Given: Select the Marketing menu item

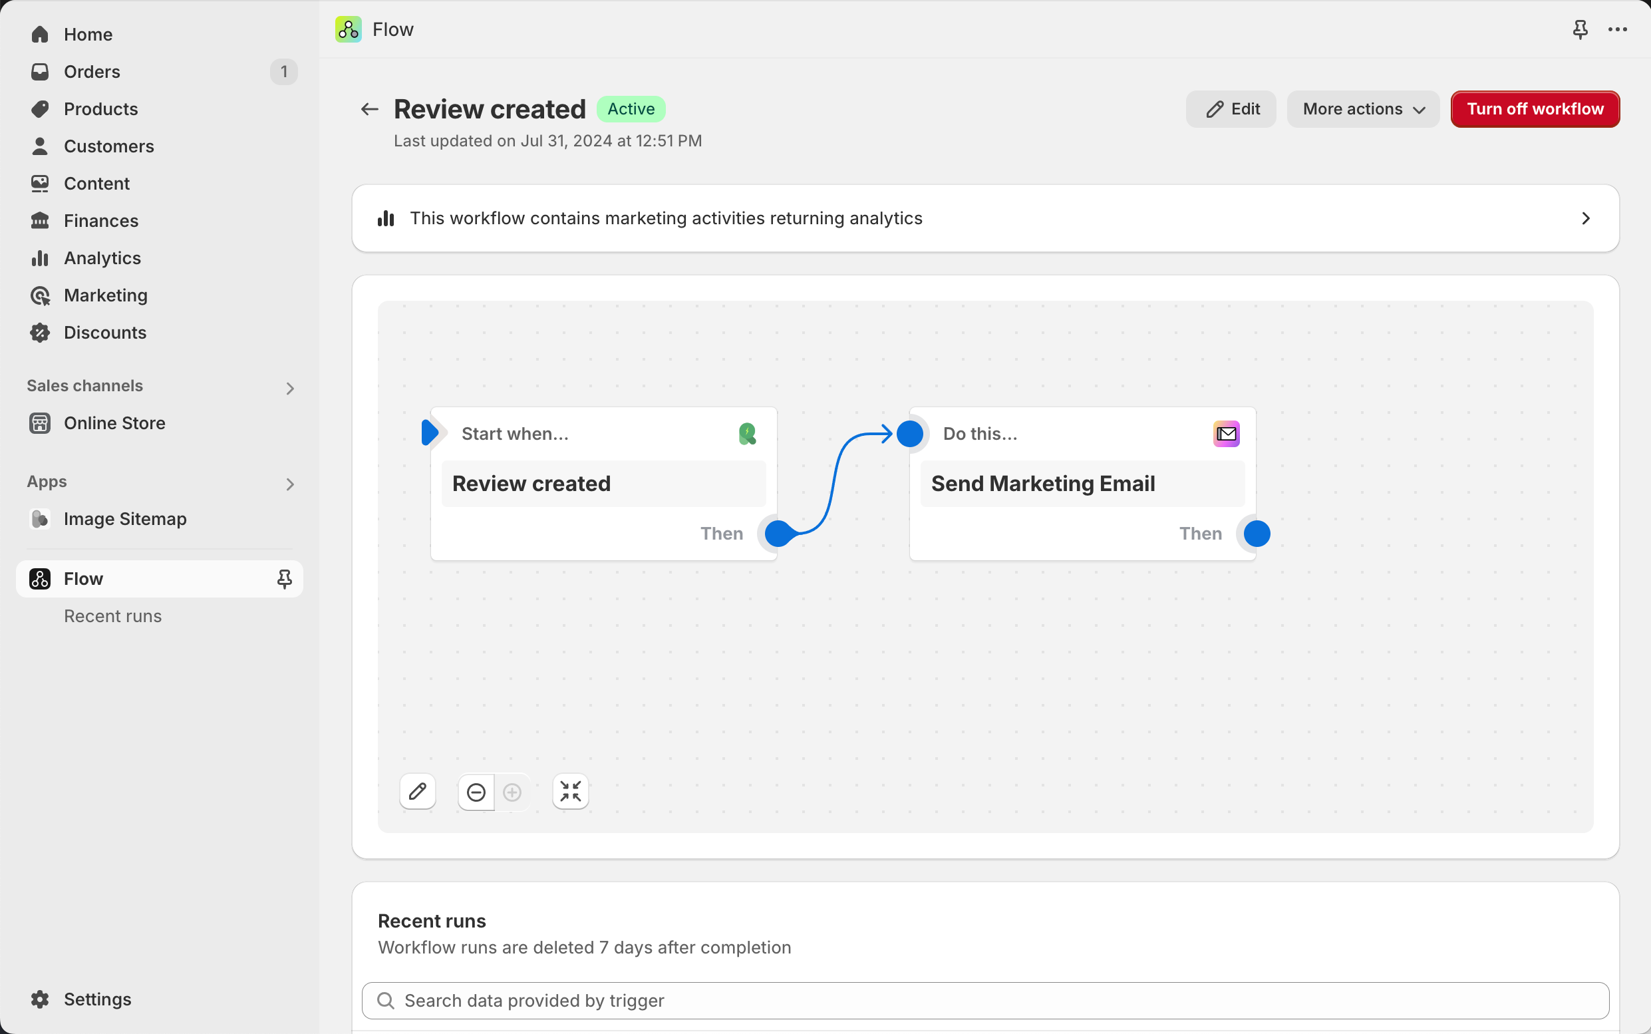Looking at the screenshot, I should pyautogui.click(x=106, y=294).
